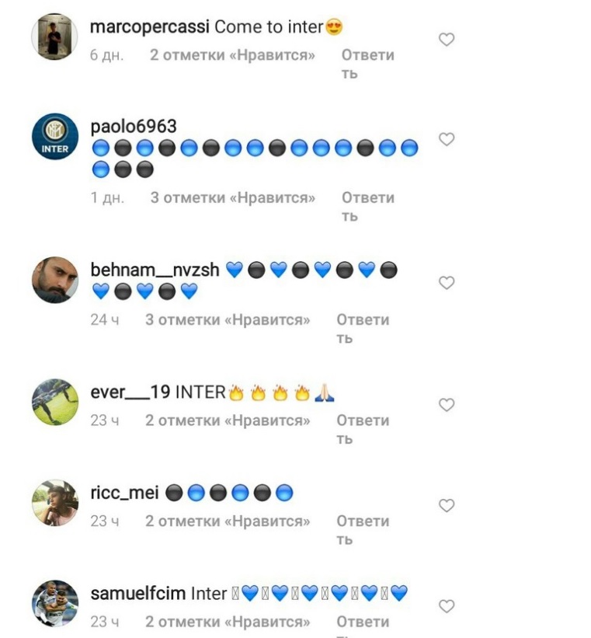The height and width of the screenshot is (638, 591).
Task: Open the paolo6963 username link
Action: point(134,127)
